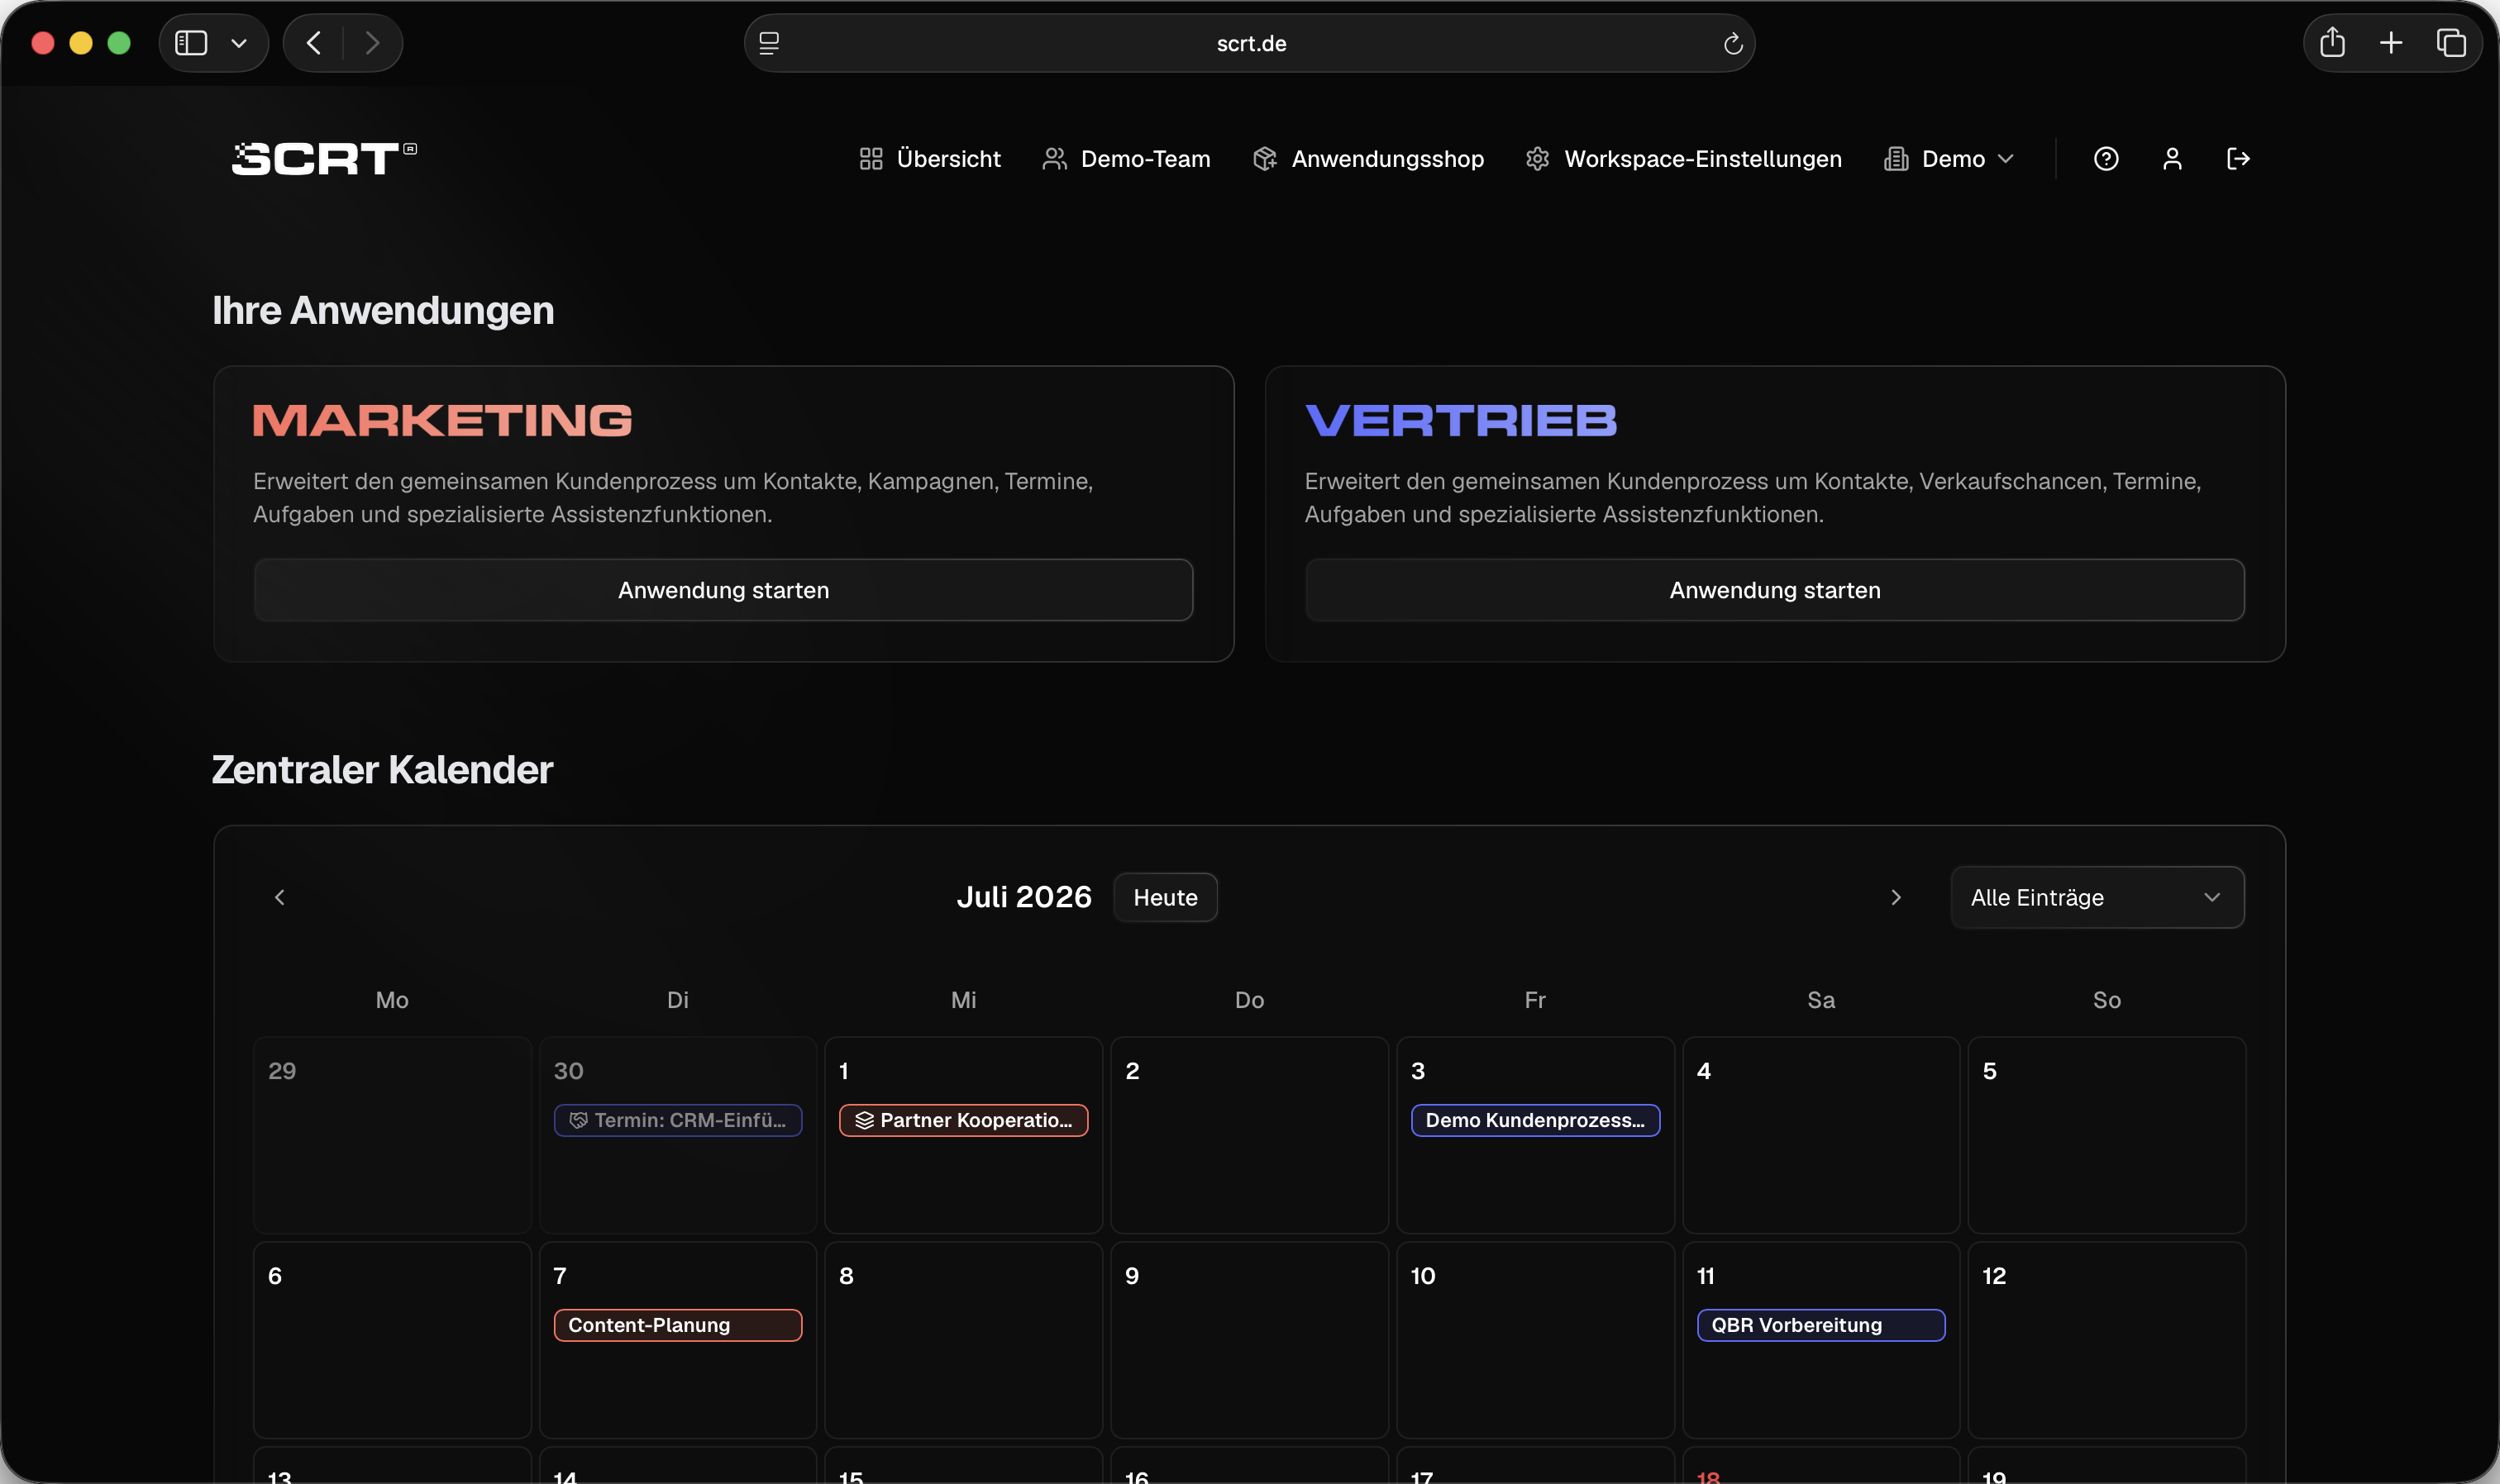Open Übersicht in the navigation

point(929,159)
